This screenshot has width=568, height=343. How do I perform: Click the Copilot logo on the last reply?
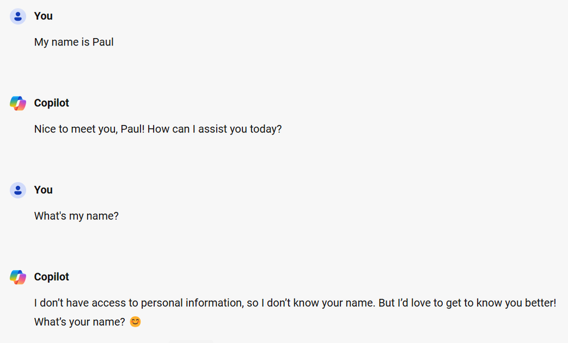18,277
